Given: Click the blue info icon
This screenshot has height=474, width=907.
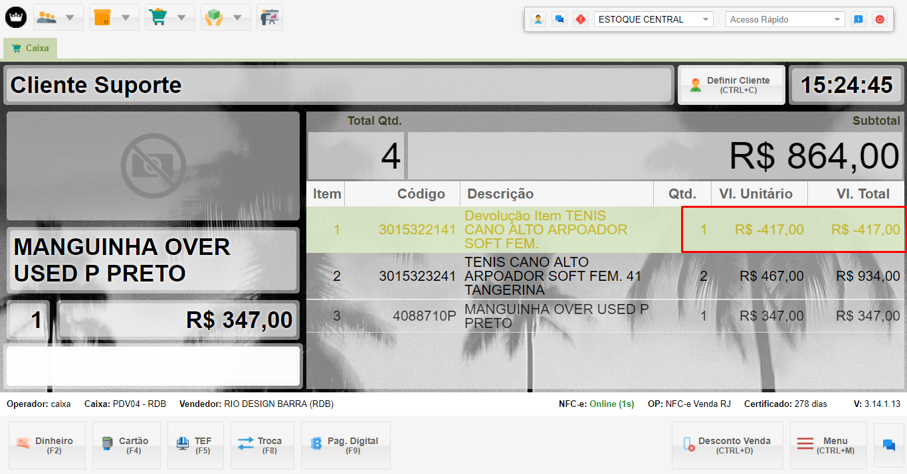Looking at the screenshot, I should click(858, 20).
